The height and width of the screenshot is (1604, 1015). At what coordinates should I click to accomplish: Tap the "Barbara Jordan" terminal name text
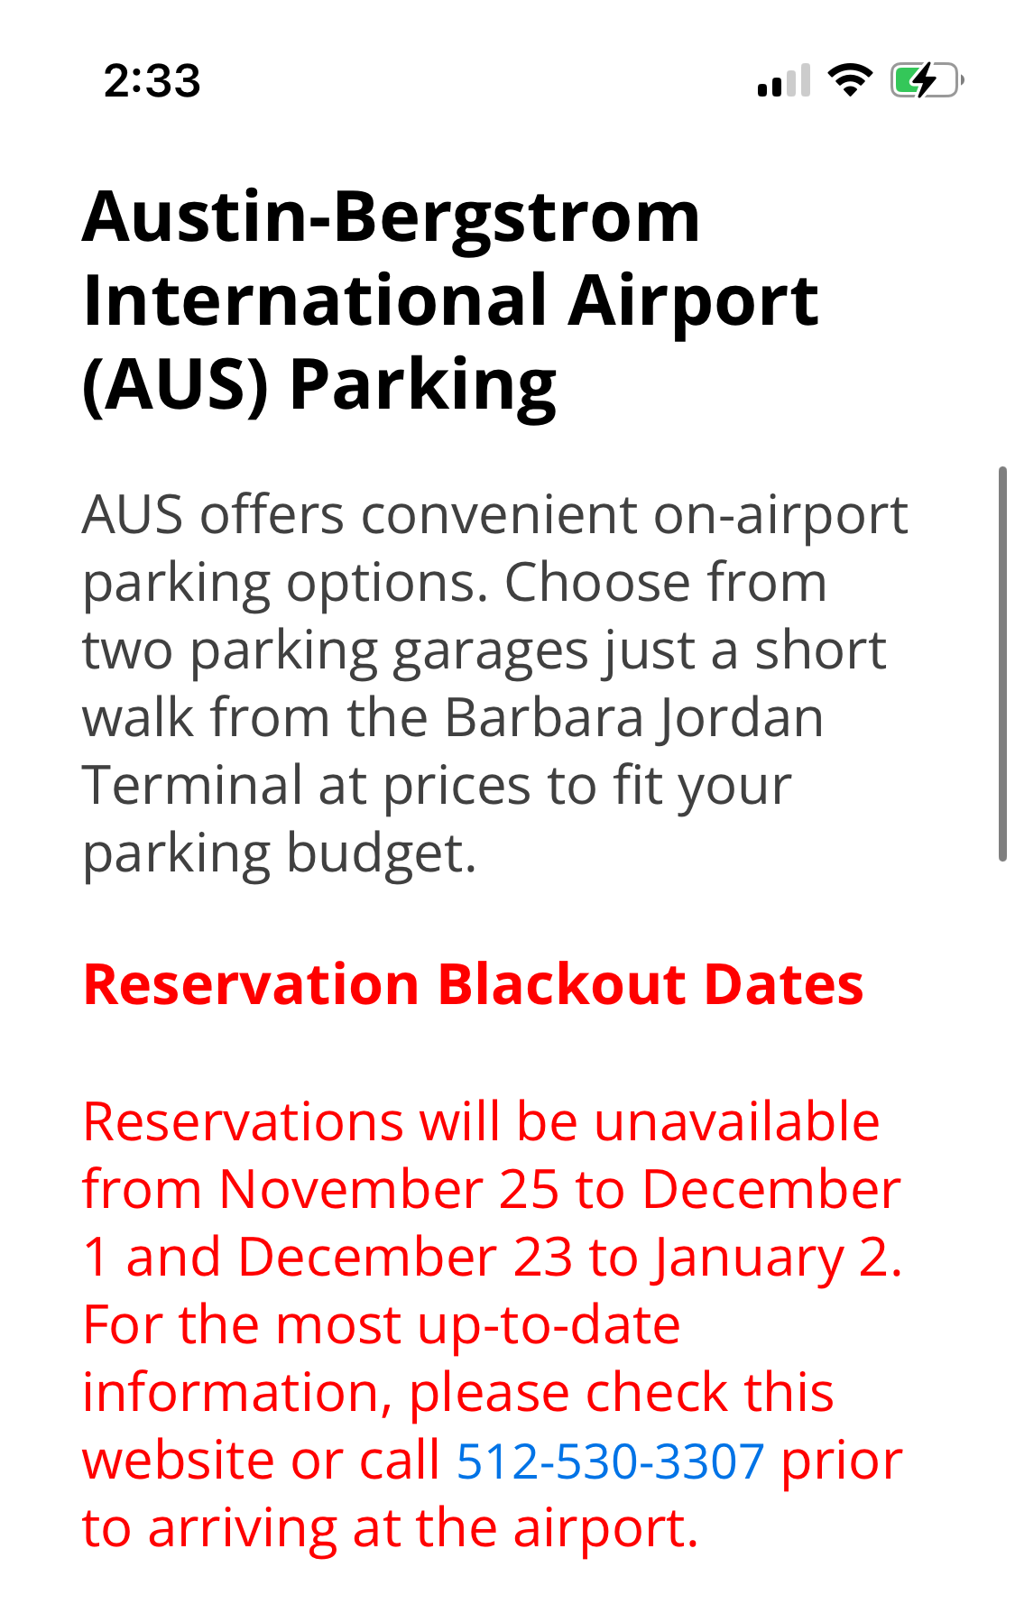pyautogui.click(x=633, y=718)
